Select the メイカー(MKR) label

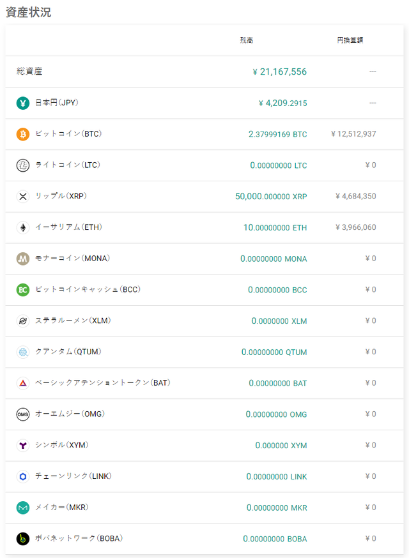pos(62,507)
